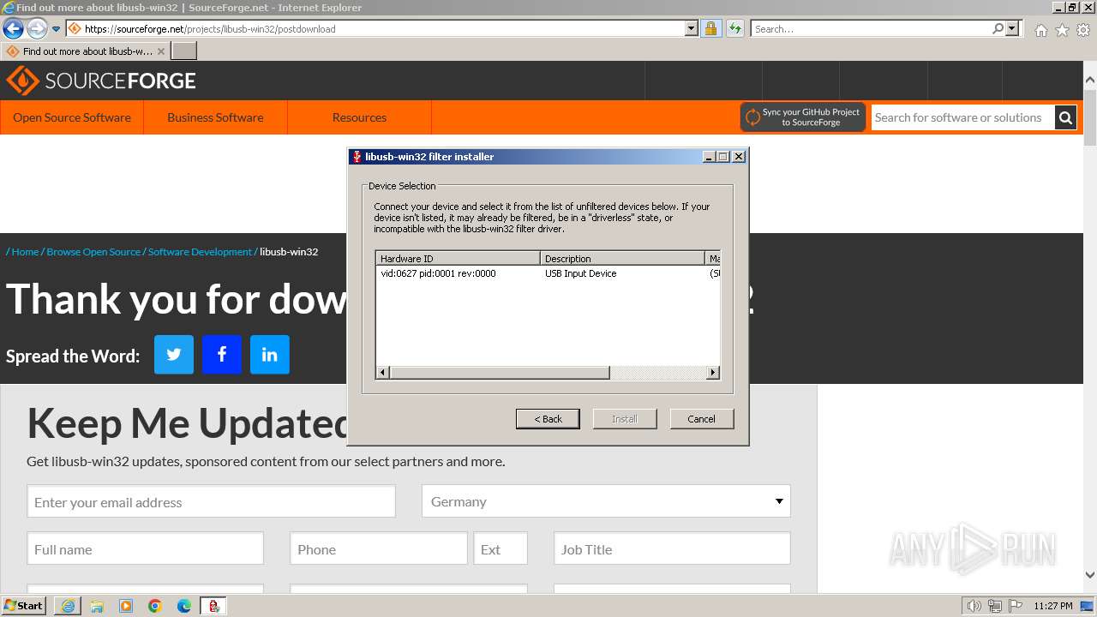Open the Windows Start menu
Screen dimensions: 1097x617
coord(23,606)
